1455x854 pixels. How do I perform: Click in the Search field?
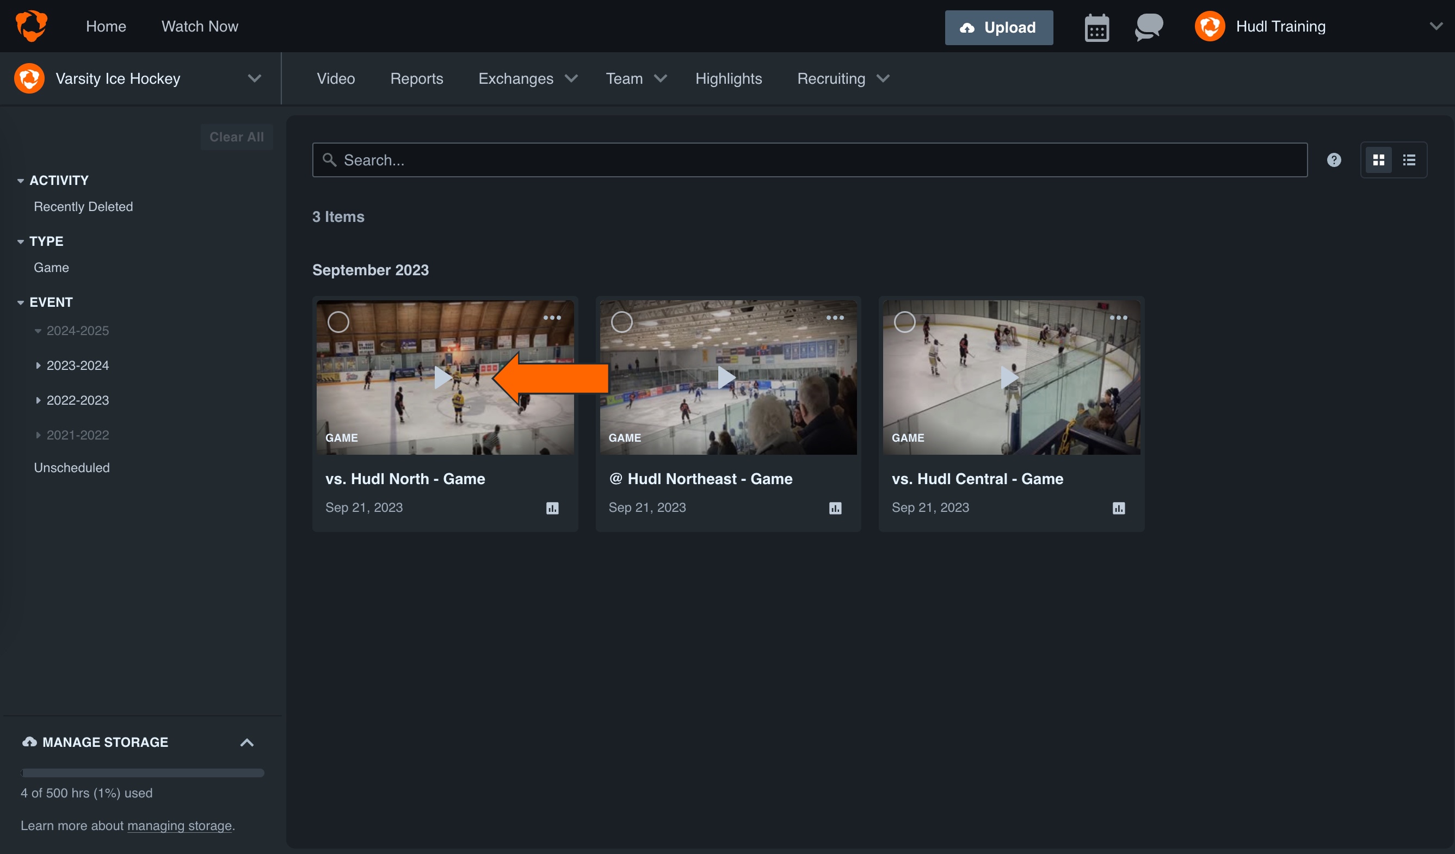(810, 160)
